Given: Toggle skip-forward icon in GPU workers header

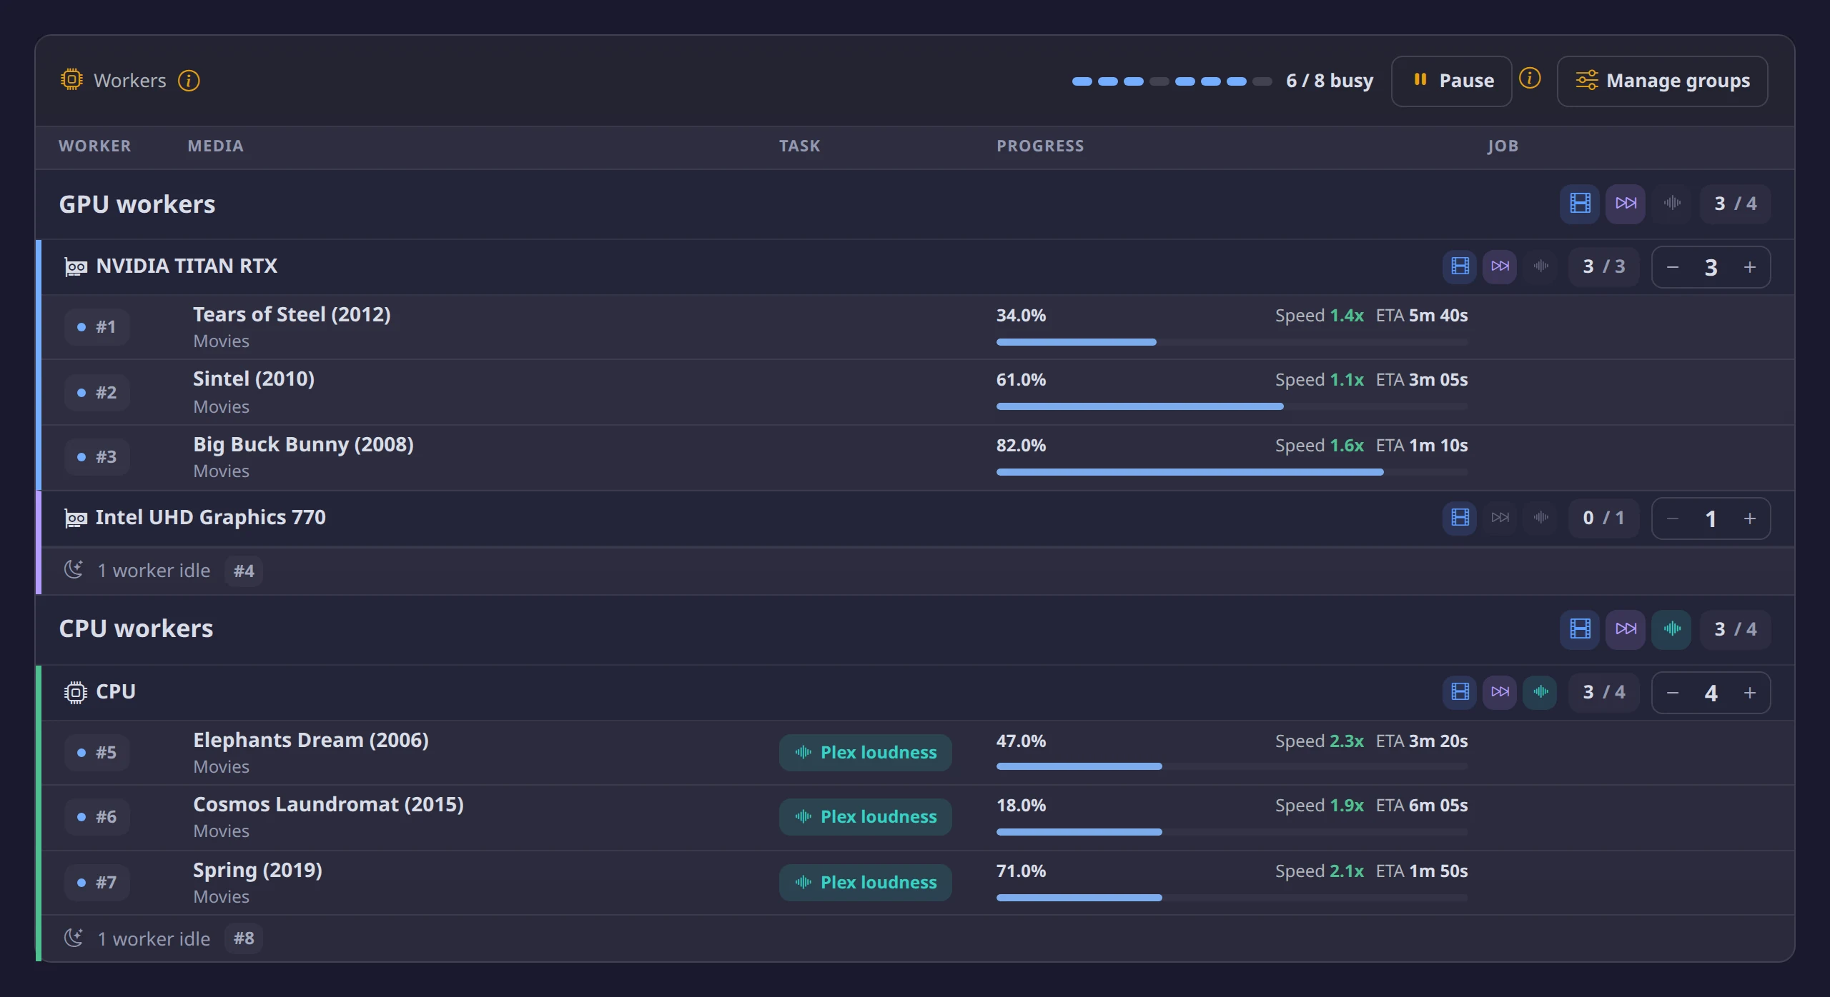Looking at the screenshot, I should coord(1626,204).
